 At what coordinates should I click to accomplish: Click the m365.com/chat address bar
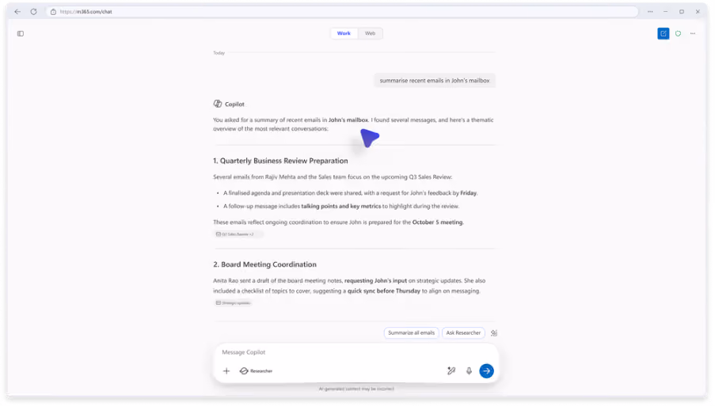[342, 12]
